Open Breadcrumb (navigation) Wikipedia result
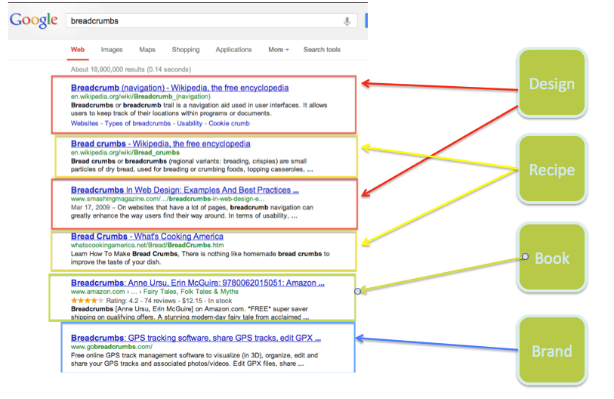Screen dimensions: 614x399 [x=180, y=88]
